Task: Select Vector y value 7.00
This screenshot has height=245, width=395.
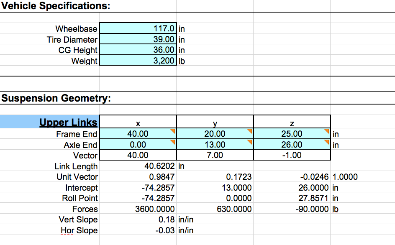Action: (215, 155)
